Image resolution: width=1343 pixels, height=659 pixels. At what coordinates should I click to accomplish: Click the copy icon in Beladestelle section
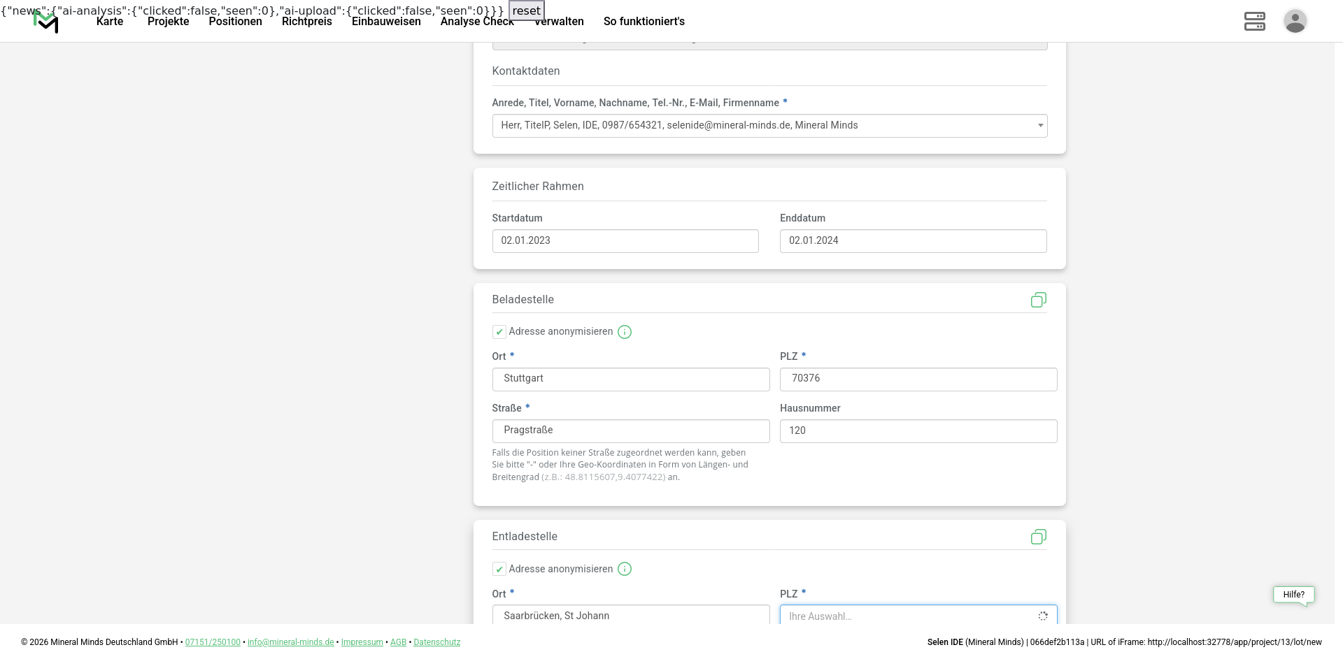pyautogui.click(x=1038, y=300)
